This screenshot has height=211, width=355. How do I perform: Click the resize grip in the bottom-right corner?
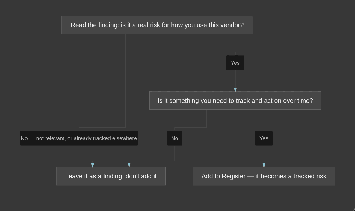coord(354,210)
